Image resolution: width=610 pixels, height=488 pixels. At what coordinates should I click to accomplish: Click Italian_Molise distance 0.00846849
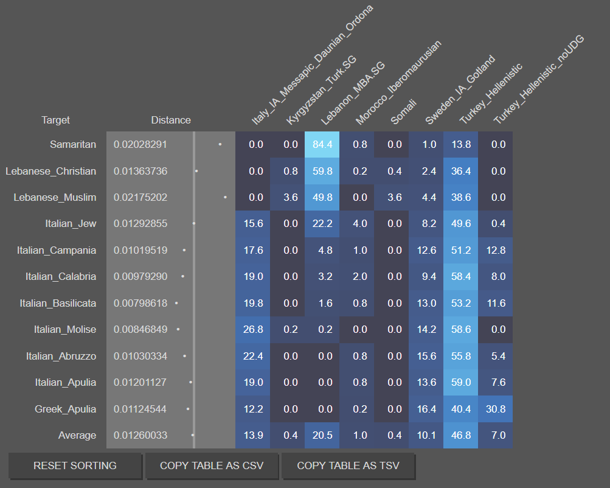[140, 330]
